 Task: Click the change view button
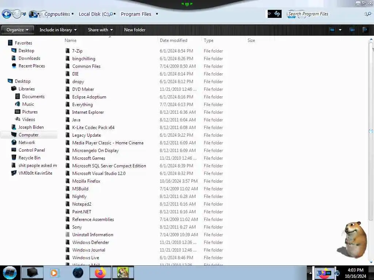(x=332, y=30)
